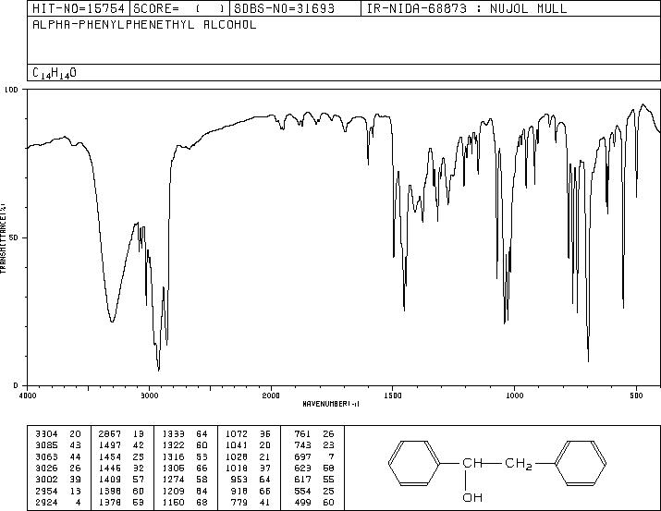
Task: Click the broad O-H absorption trough near 3304
Action: [x=112, y=320]
